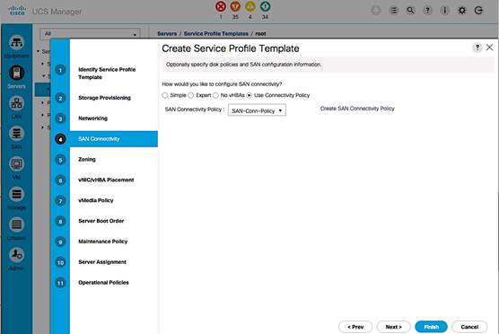Open the LAN section icon
This screenshot has width=499, height=334.
tap(16, 103)
